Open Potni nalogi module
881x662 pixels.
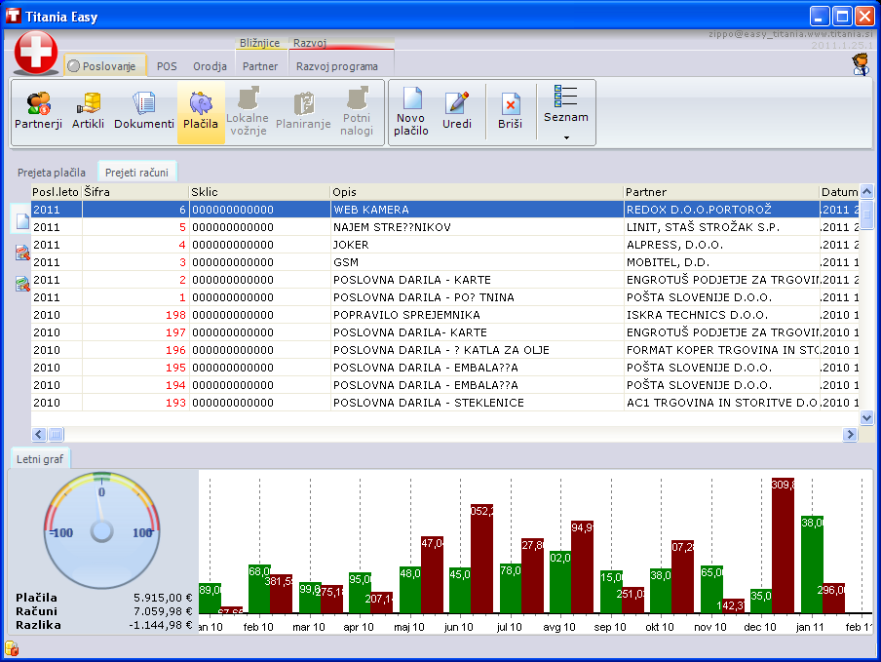click(x=357, y=112)
